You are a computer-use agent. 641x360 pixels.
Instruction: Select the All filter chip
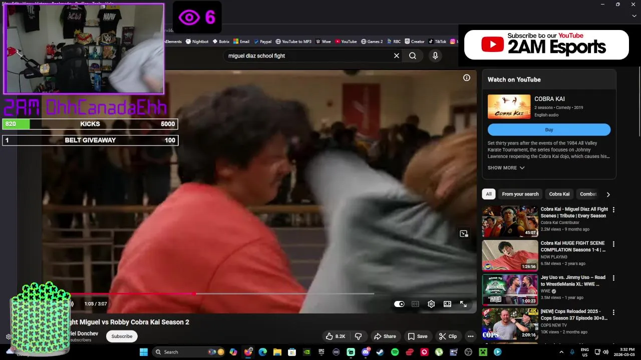click(x=489, y=194)
